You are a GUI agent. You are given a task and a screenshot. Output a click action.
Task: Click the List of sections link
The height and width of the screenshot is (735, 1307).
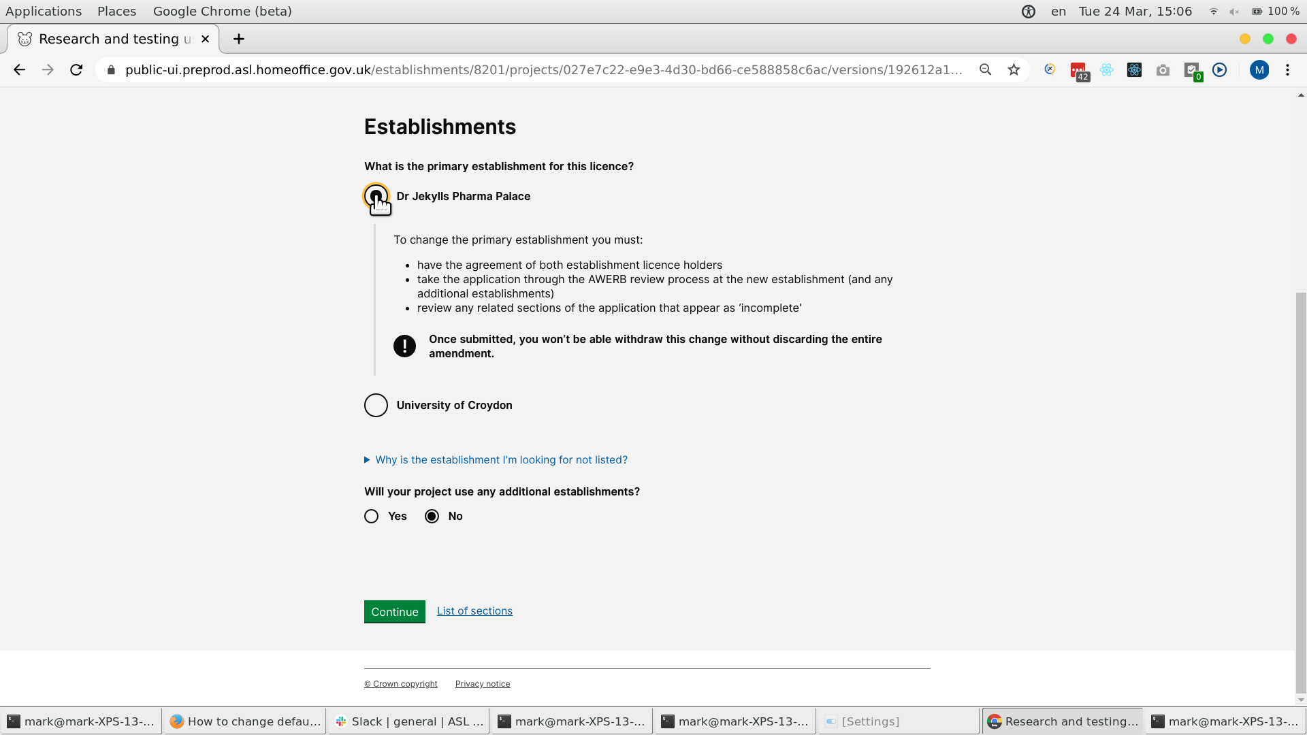[x=475, y=610]
